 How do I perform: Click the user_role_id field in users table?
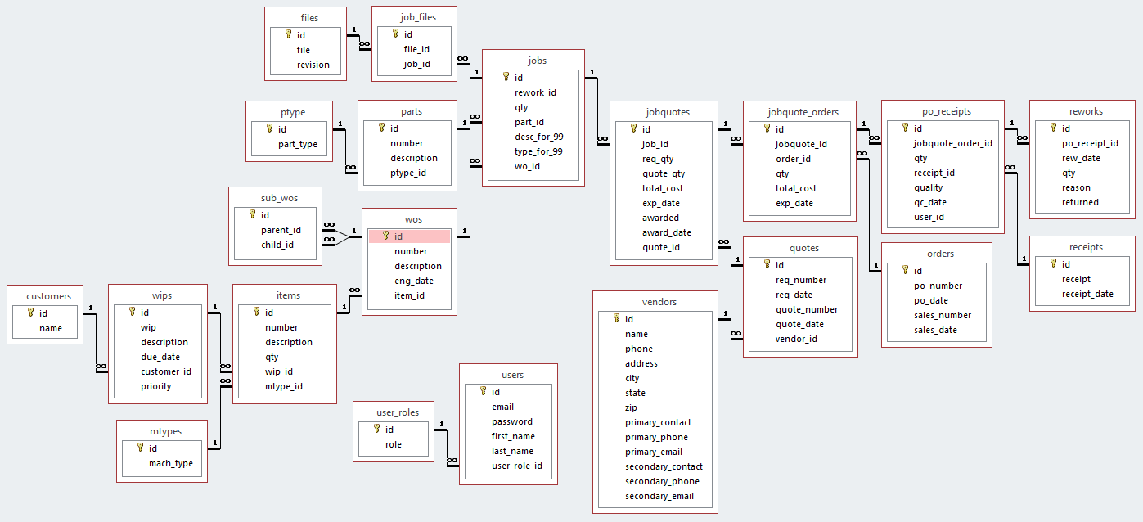click(x=516, y=466)
